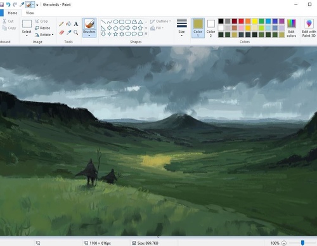Viewport: 317px width, 246px height.
Task: Click the 'Size: 899.7KB' status text
Action: (x=148, y=243)
